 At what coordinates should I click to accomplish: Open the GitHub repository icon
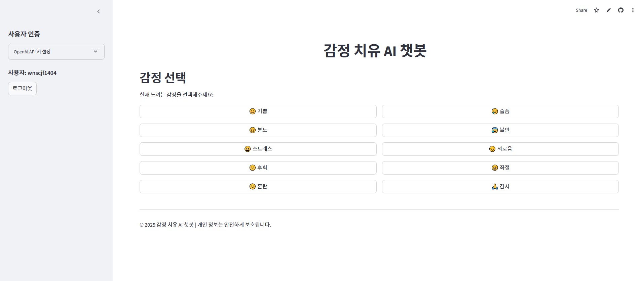(621, 10)
